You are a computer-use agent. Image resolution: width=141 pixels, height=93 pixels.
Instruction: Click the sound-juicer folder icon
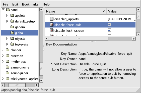8,73
